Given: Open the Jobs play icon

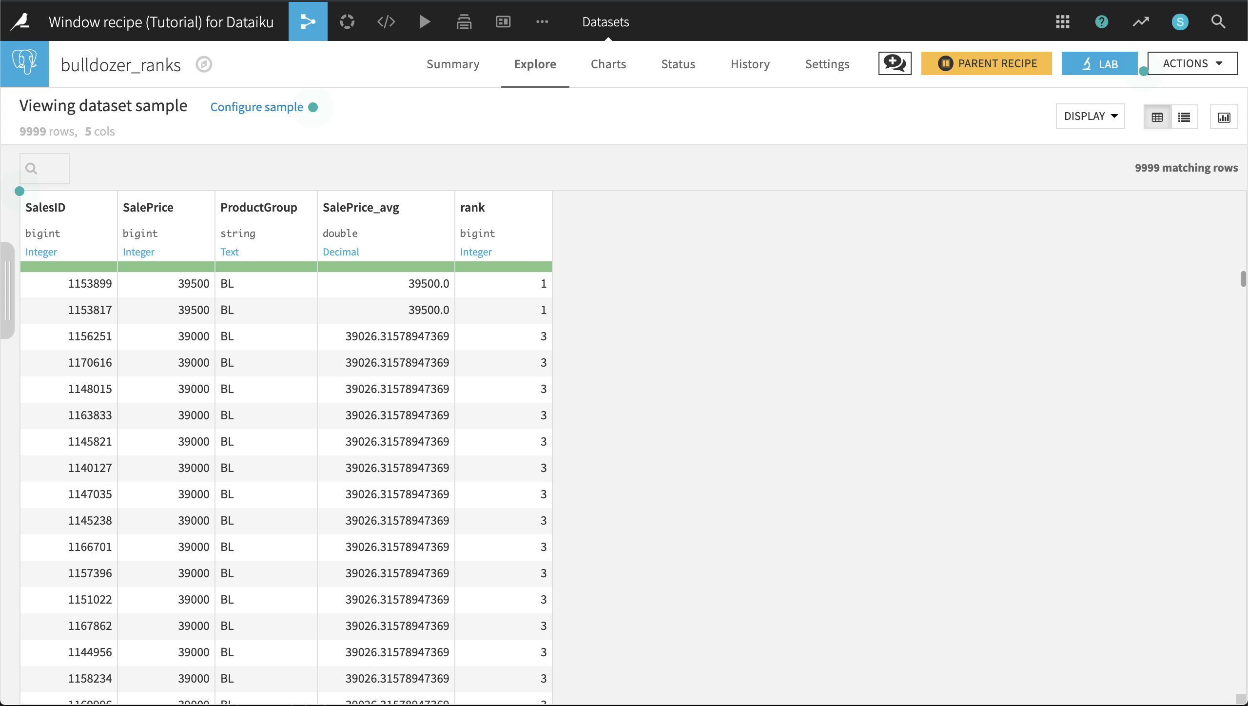Looking at the screenshot, I should coord(425,21).
